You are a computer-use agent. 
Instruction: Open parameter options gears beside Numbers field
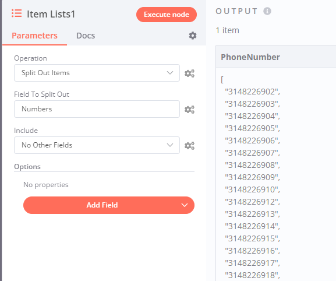point(189,110)
